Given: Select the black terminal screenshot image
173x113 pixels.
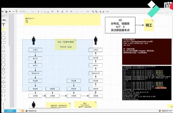Looking at the screenshot, I should tap(147, 83).
